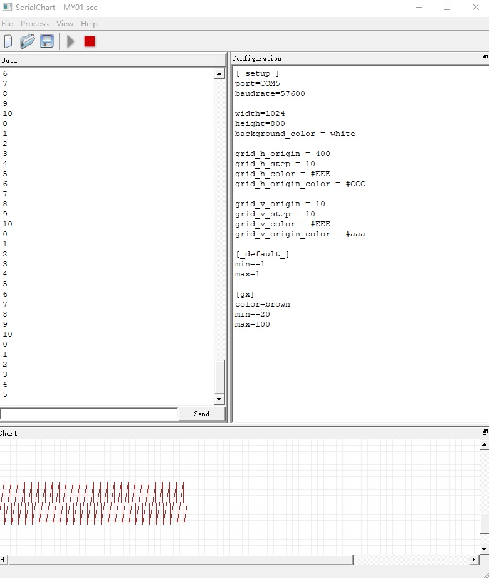Start serial capture with the Run icon
This screenshot has width=489, height=578.
click(x=71, y=41)
